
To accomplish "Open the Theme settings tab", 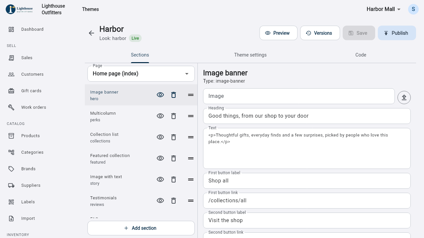I will tap(250, 55).
